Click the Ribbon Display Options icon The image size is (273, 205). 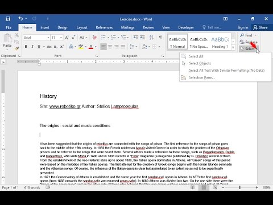click(x=225, y=19)
